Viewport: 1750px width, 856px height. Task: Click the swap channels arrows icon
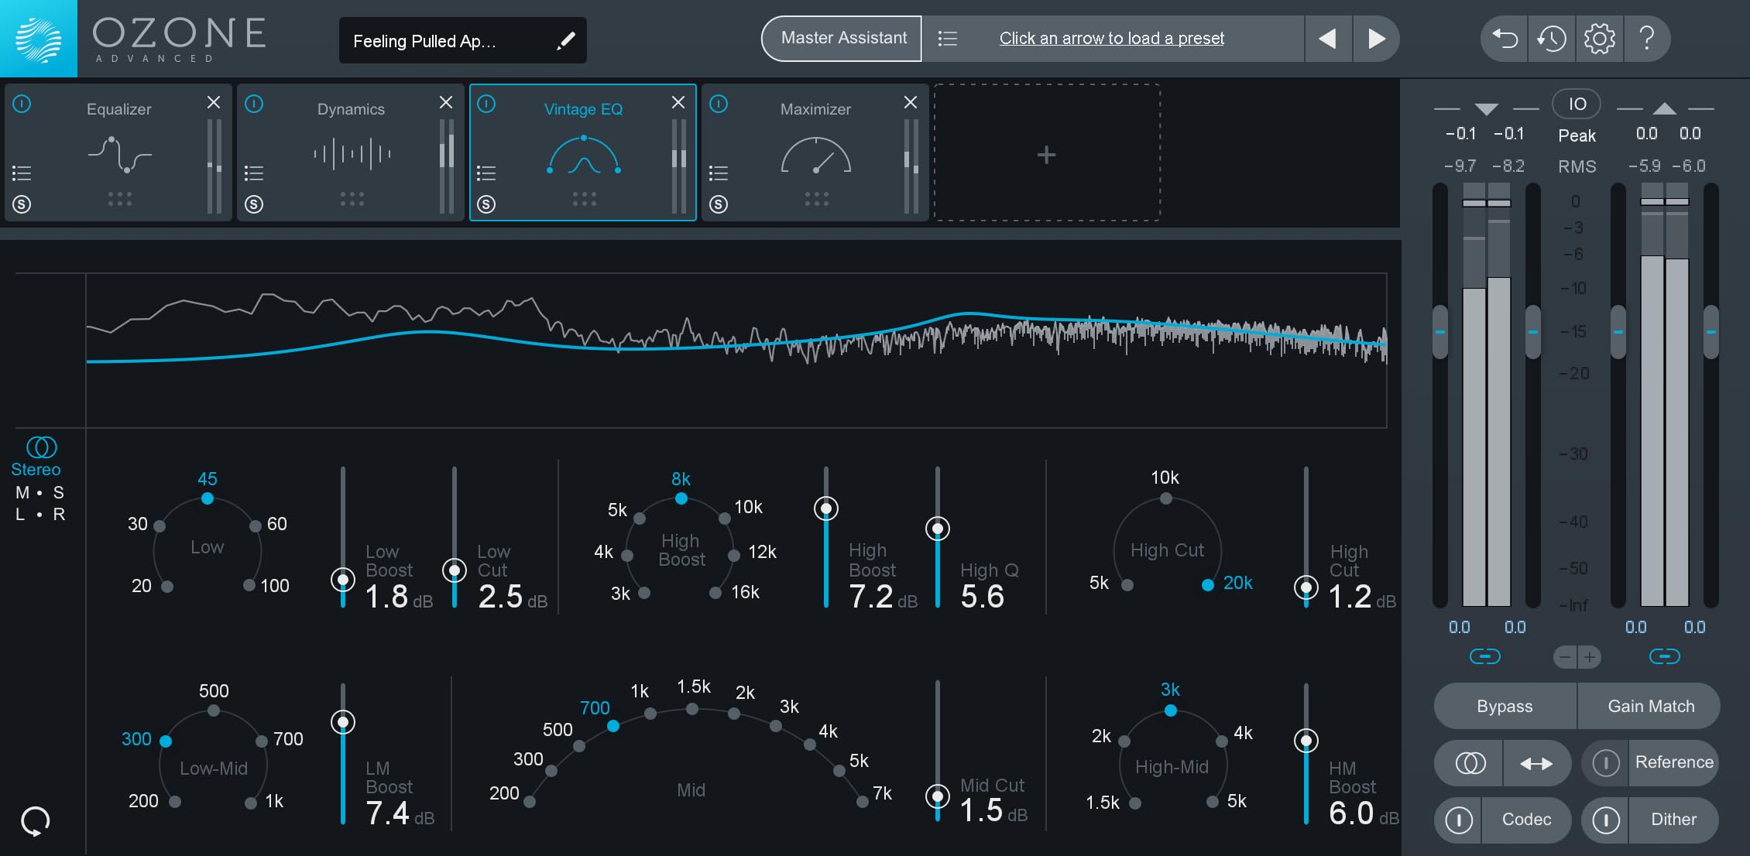[1536, 764]
